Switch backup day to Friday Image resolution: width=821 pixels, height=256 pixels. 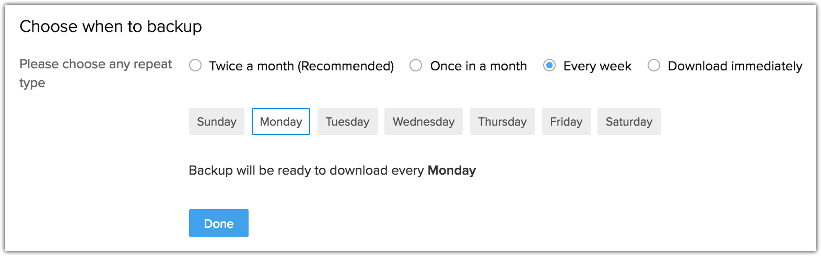tap(566, 121)
